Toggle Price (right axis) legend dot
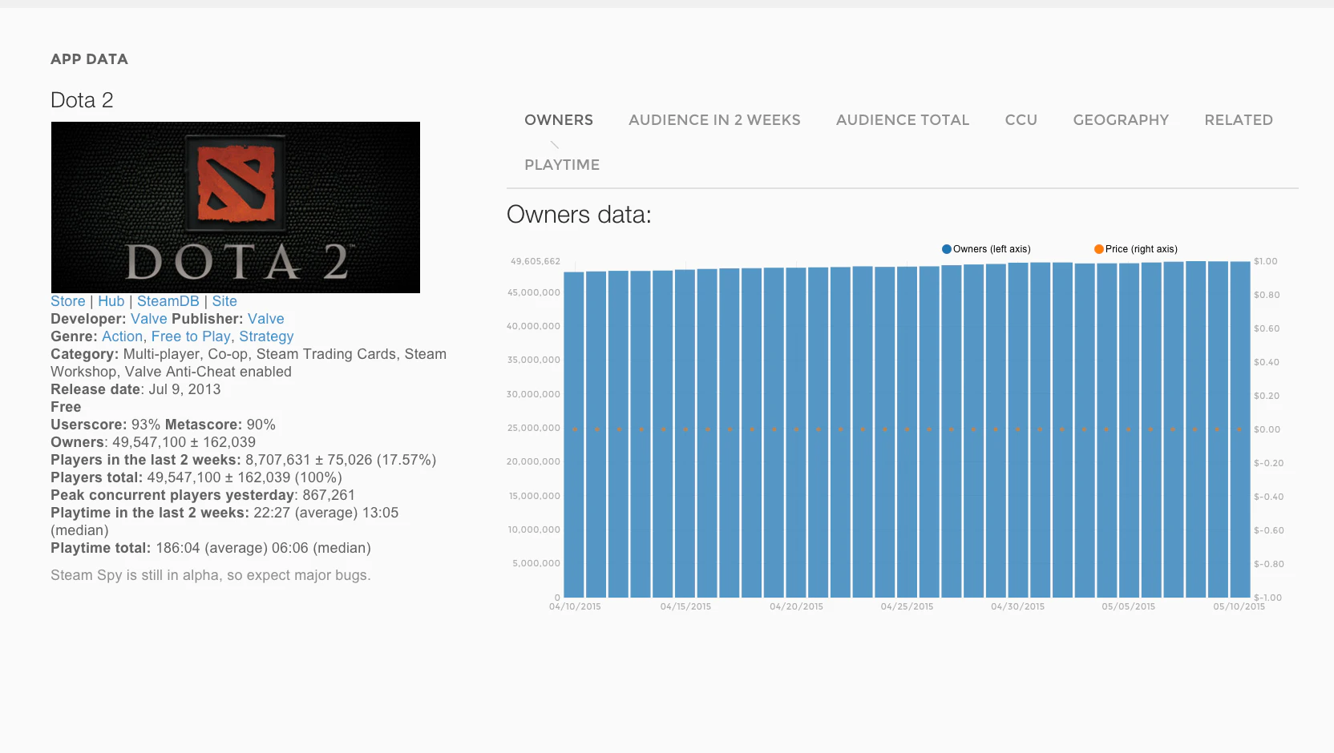 coord(1099,249)
